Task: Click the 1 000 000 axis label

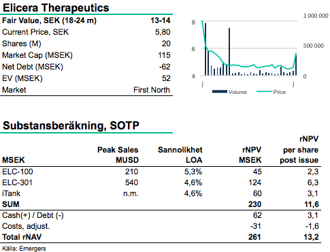Action: coord(316,16)
